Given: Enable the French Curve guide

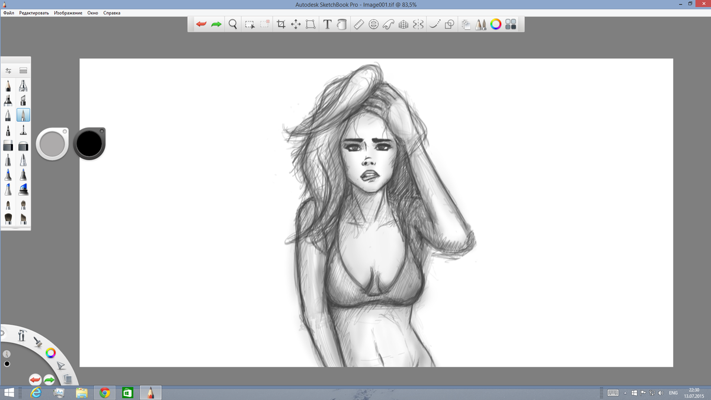Looking at the screenshot, I should coord(388,24).
